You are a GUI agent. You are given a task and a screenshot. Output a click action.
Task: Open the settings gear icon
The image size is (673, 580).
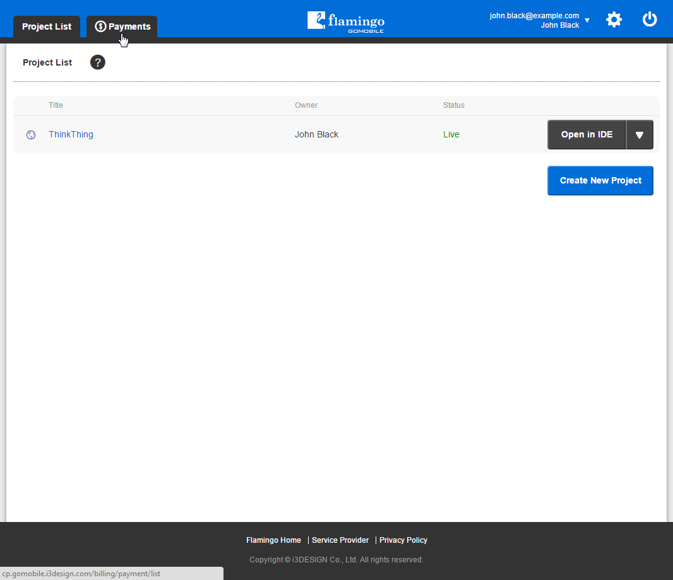pos(614,20)
